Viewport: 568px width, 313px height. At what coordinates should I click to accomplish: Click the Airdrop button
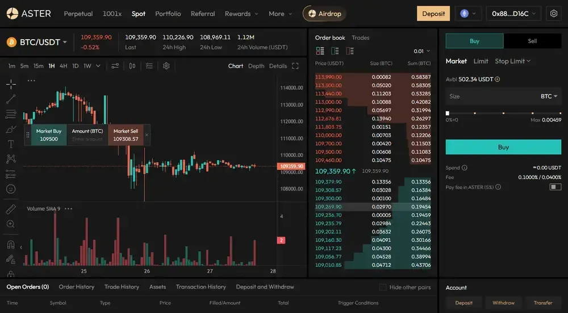click(324, 14)
